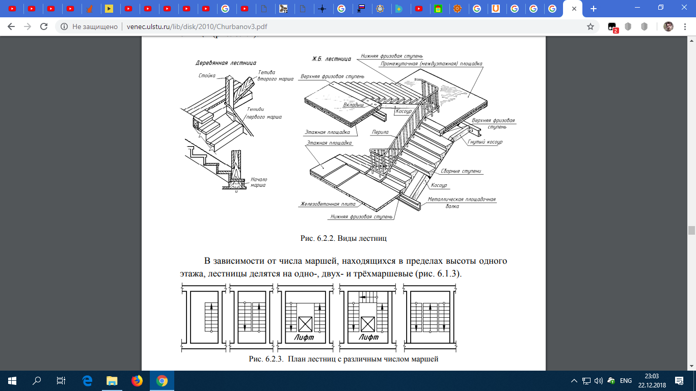Switch to the tab with orange U icon

(495, 9)
